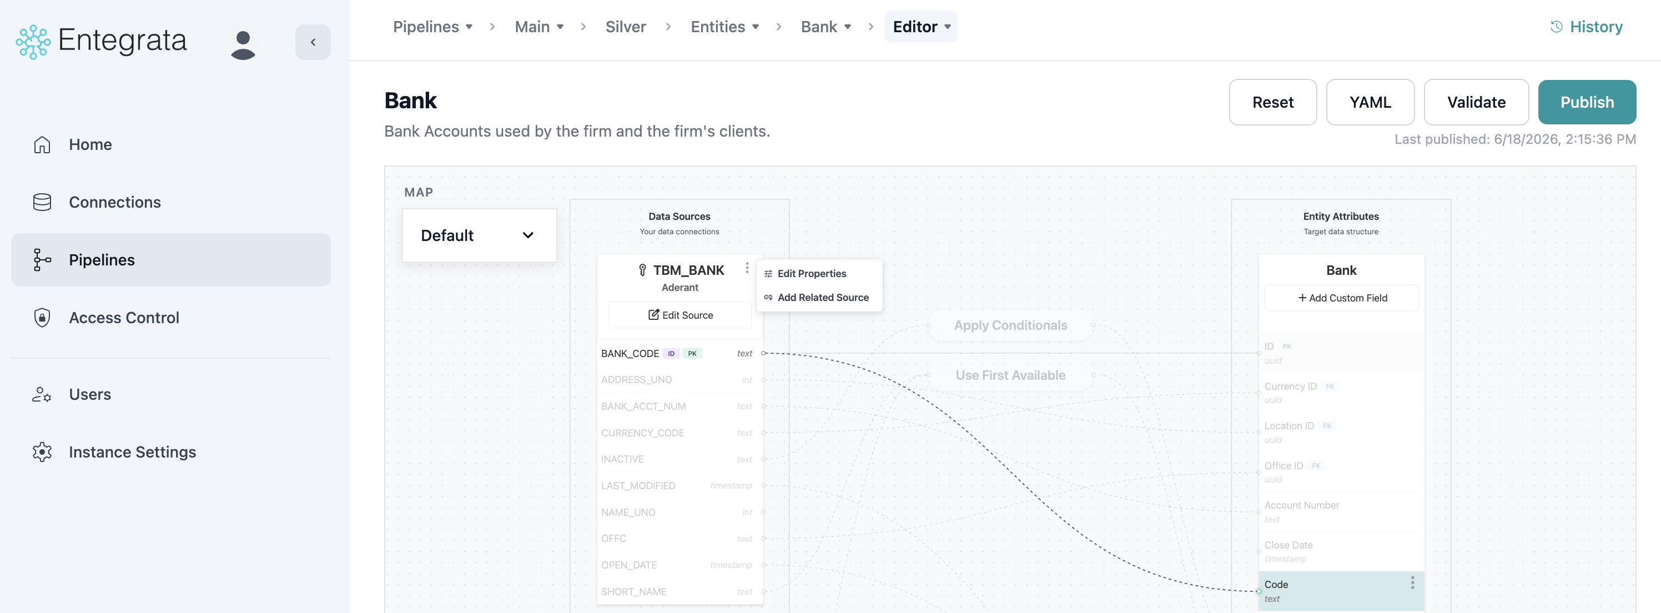This screenshot has height=613, width=1661.
Task: Select the BANK_CODE source field
Action: point(679,353)
